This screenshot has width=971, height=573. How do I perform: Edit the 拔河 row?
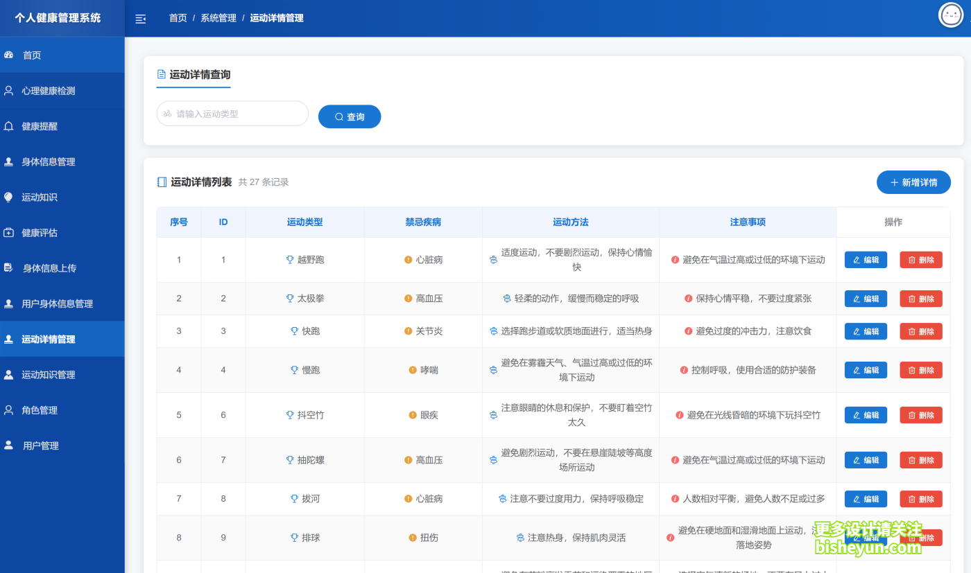[x=866, y=499]
